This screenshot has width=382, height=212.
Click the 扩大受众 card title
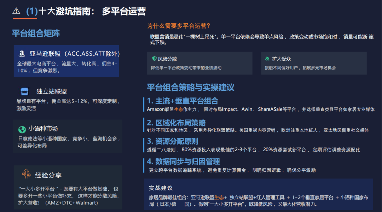click(282, 59)
